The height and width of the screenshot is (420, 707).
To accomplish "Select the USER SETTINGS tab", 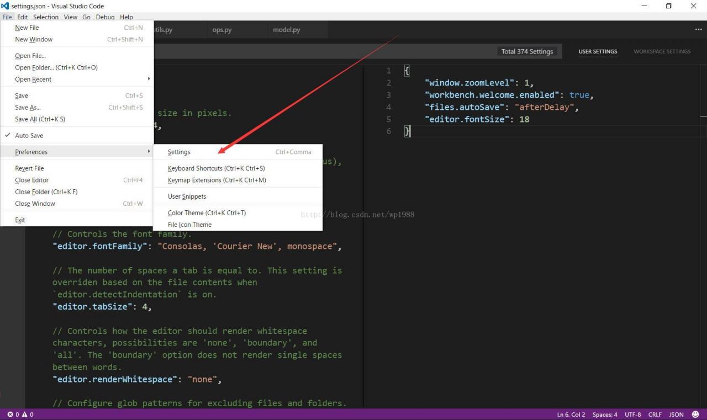I will pos(598,51).
